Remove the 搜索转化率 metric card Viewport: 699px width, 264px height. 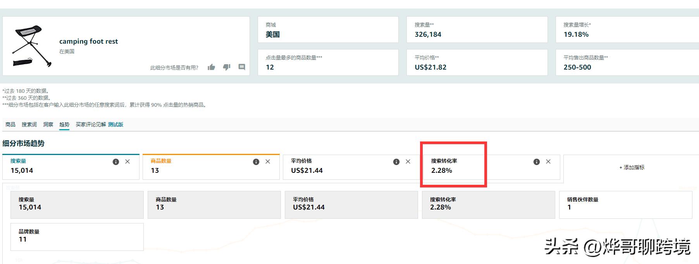(548, 162)
